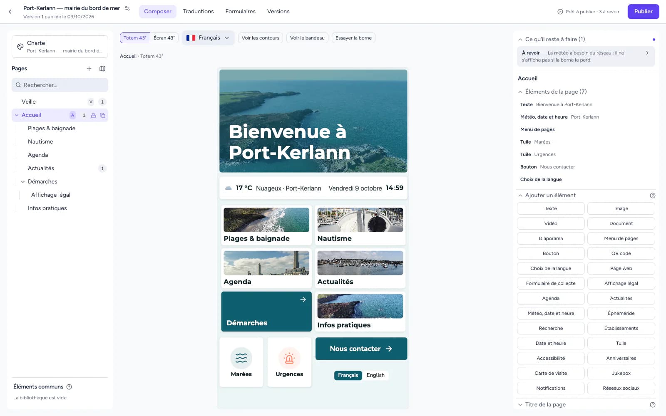This screenshot has height=416, width=666.
Task: Open the À revoir météo warning chevron
Action: click(647, 53)
